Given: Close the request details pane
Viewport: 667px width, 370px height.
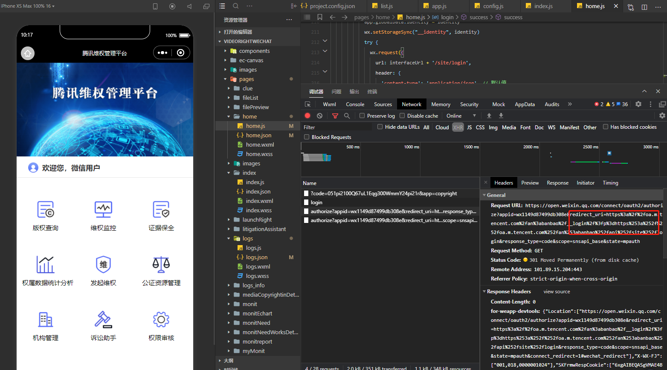Looking at the screenshot, I should 485,182.
